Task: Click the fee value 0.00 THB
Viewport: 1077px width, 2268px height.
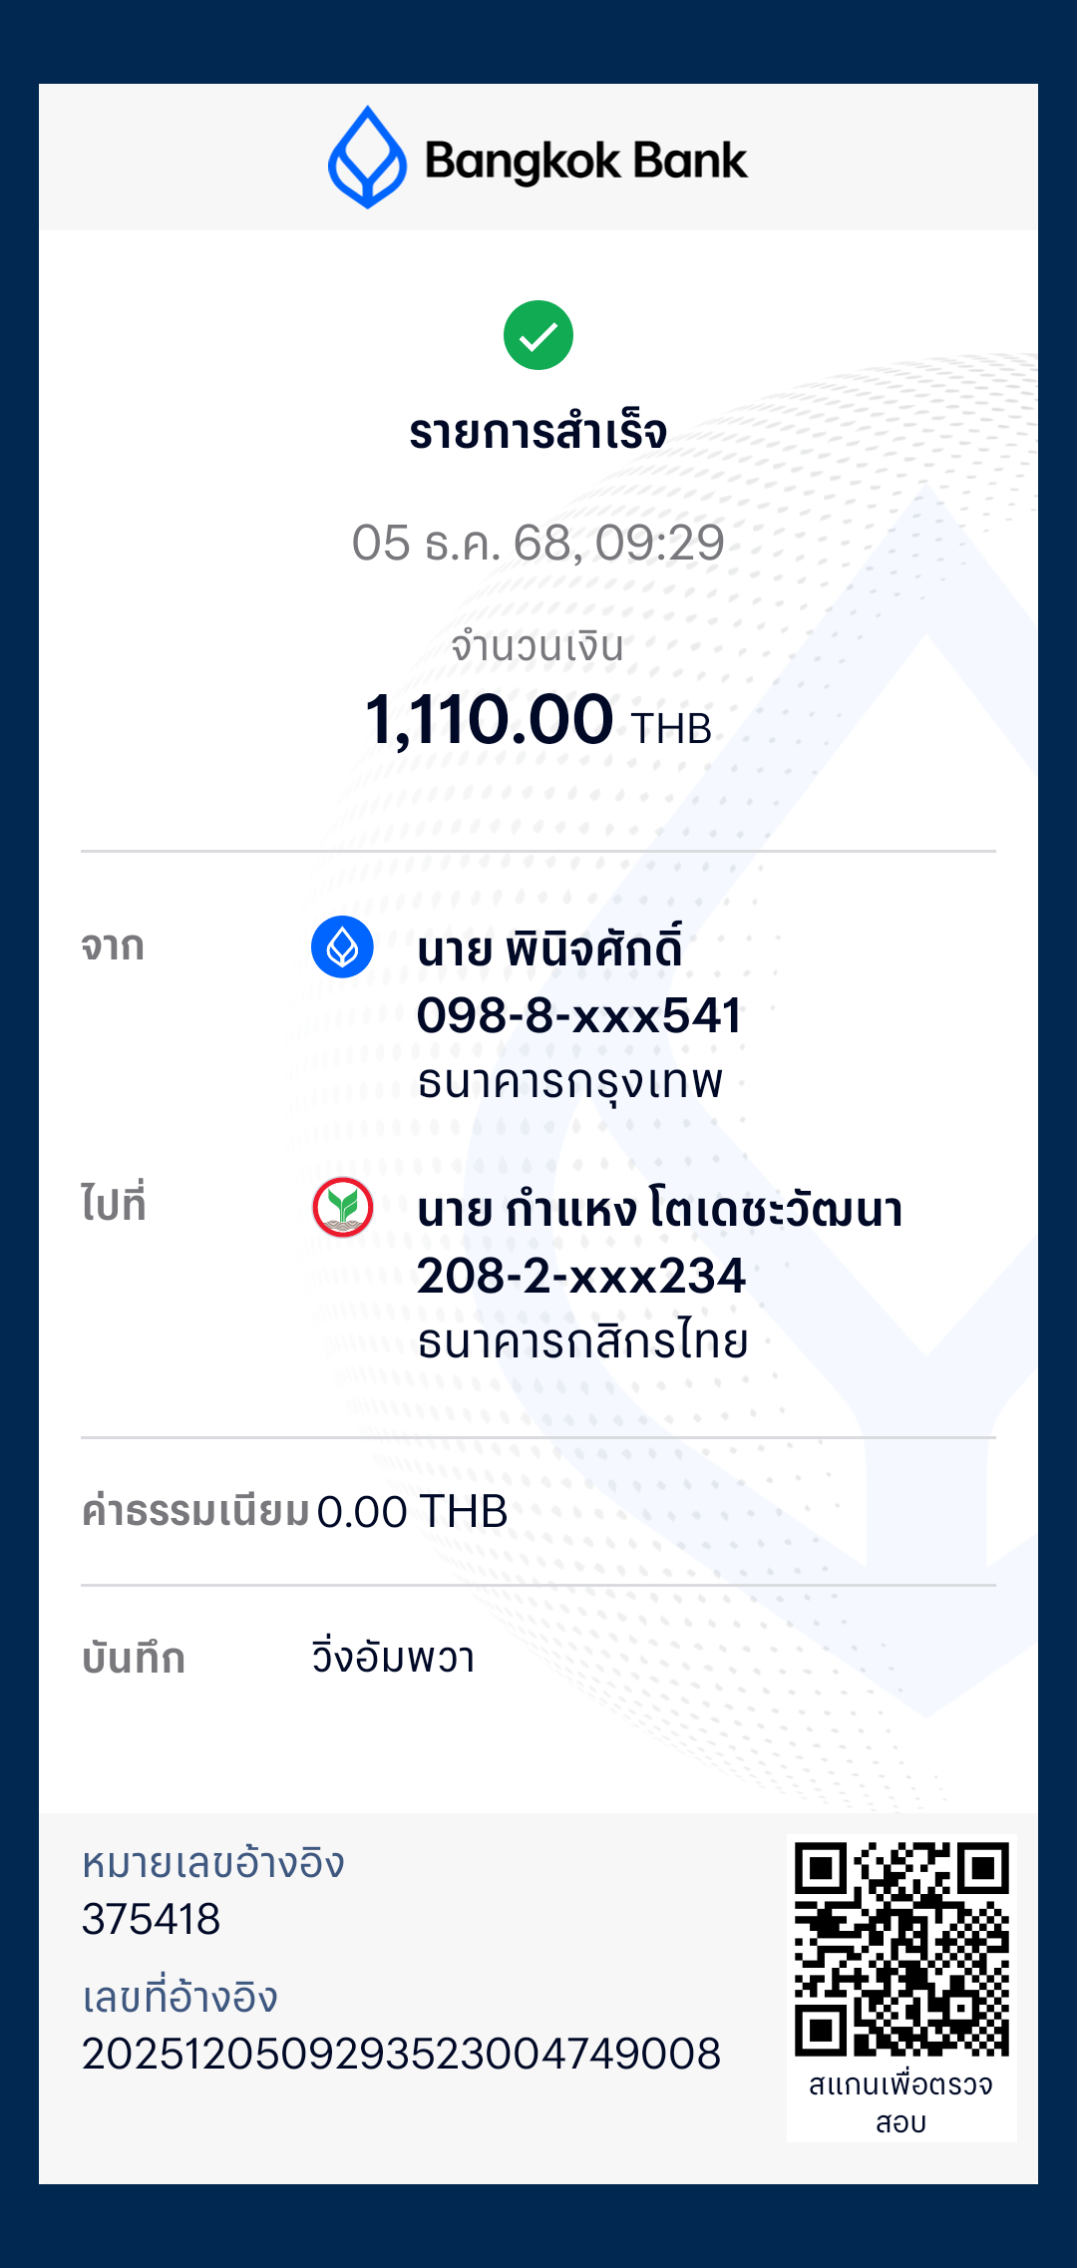Action: tap(412, 1512)
